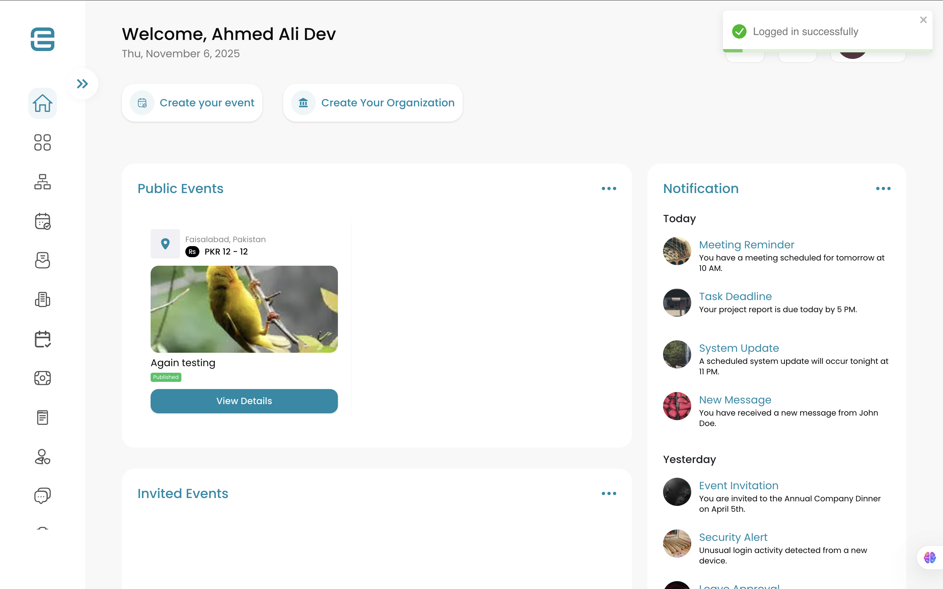Open the Invited Events three-dot menu
Screen dimensions: 943x589
click(x=609, y=493)
